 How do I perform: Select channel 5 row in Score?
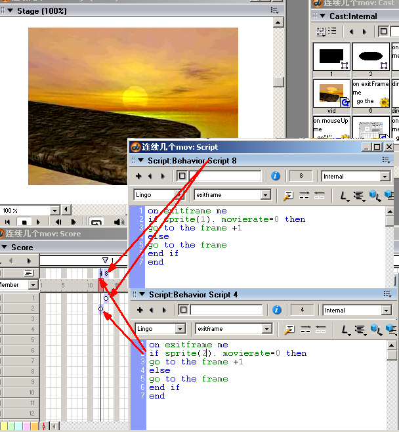(20, 340)
